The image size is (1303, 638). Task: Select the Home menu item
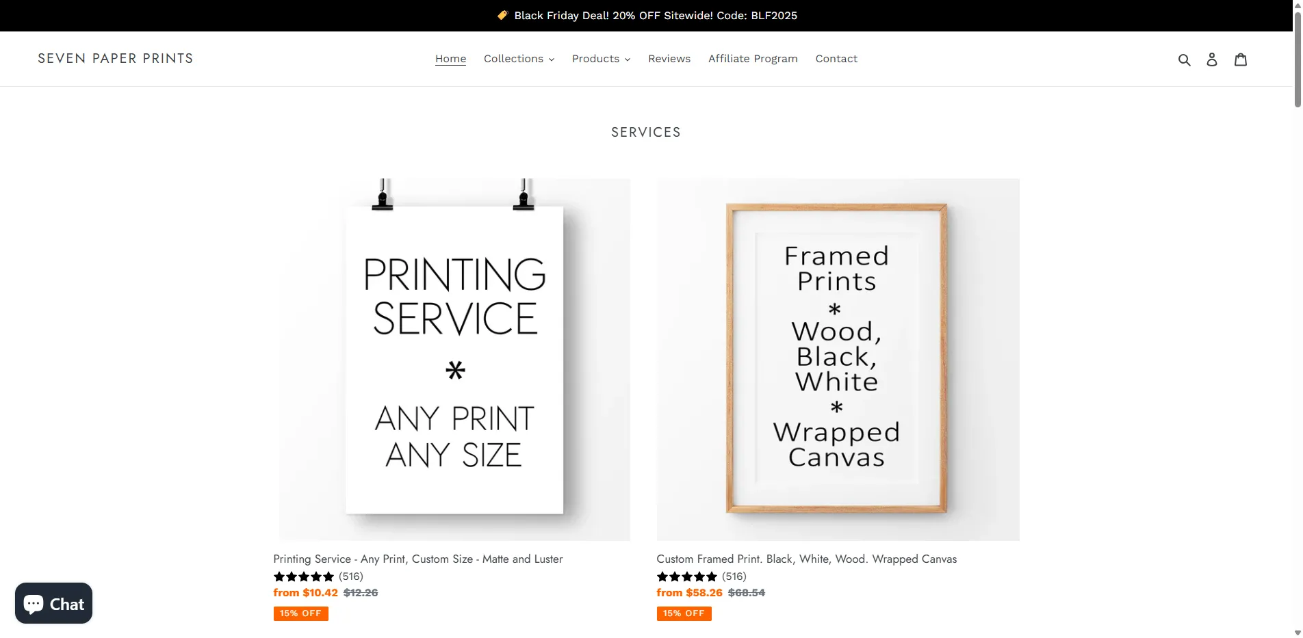coord(450,59)
